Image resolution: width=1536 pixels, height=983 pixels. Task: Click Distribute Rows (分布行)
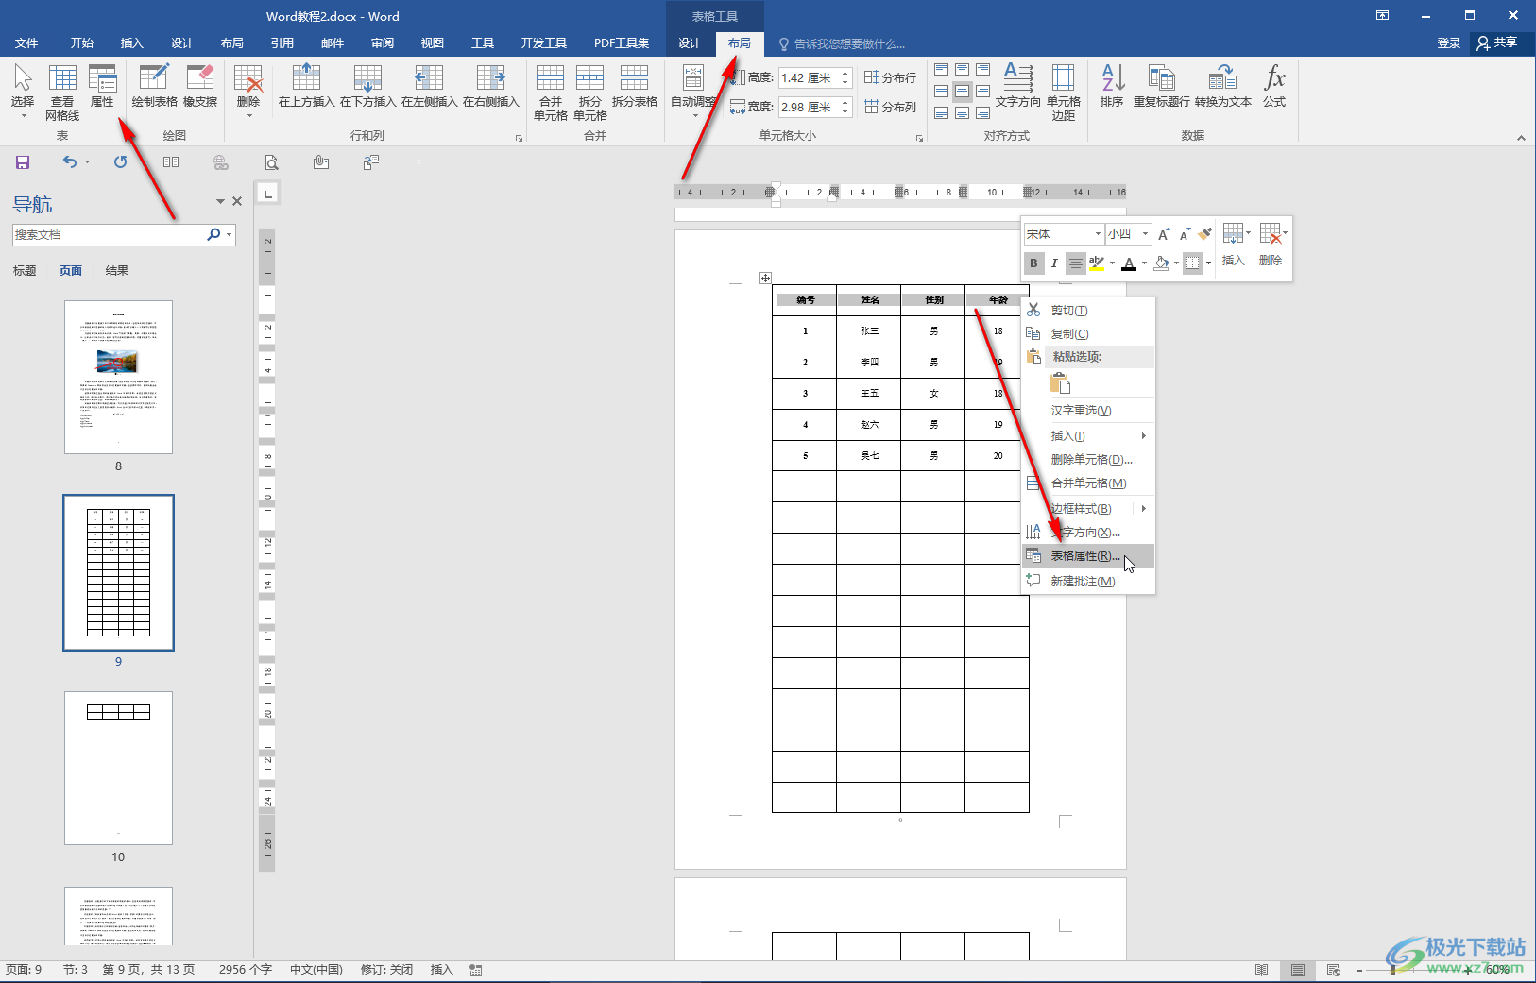pos(890,77)
